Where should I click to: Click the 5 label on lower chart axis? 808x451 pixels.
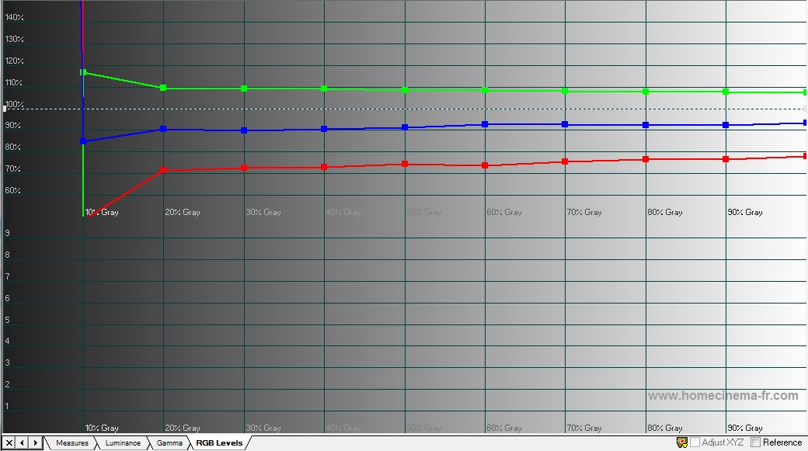coord(7,320)
